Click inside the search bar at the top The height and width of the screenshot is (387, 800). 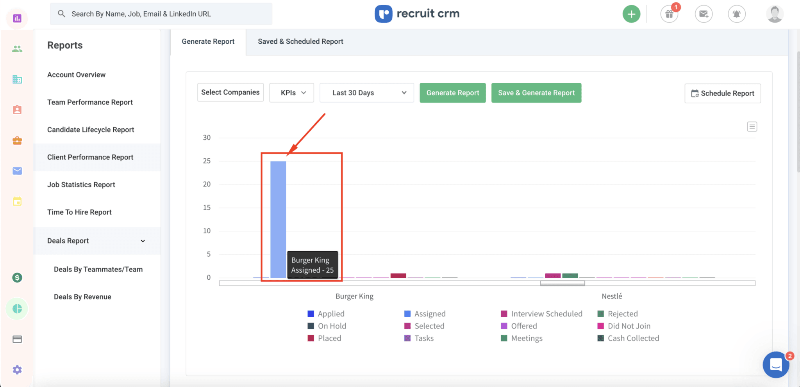pos(161,14)
